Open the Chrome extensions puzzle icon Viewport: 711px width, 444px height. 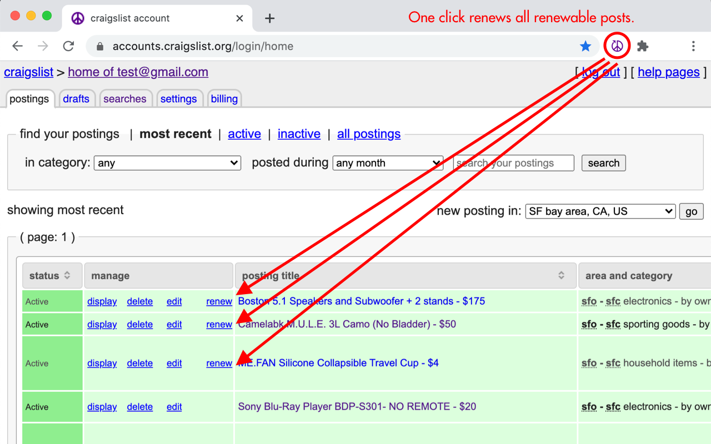click(643, 46)
